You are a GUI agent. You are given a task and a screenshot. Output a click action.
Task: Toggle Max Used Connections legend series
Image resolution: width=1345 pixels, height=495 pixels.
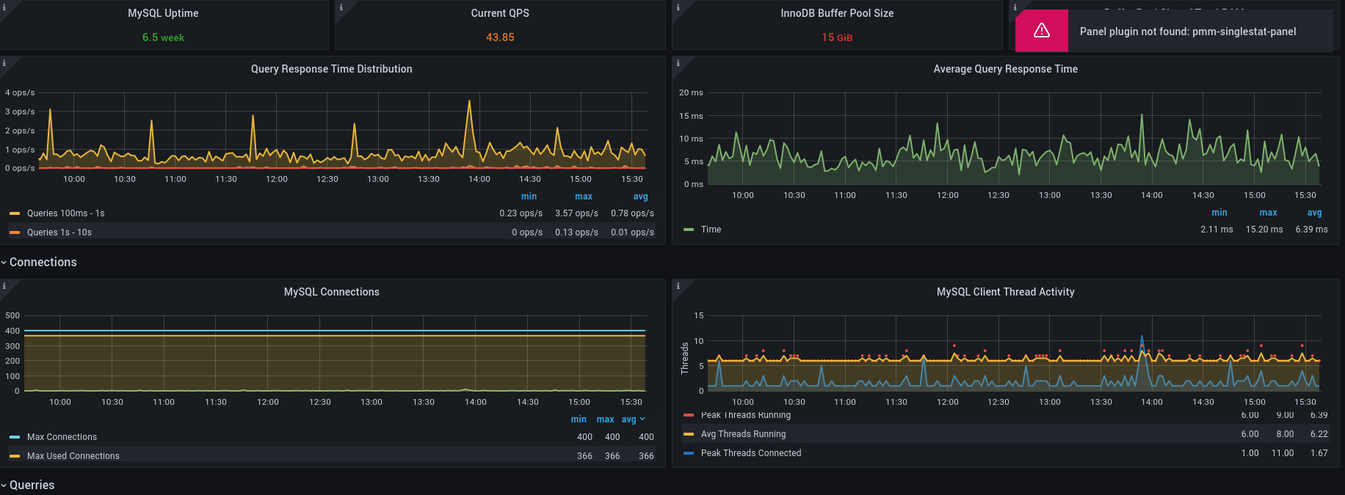(73, 456)
